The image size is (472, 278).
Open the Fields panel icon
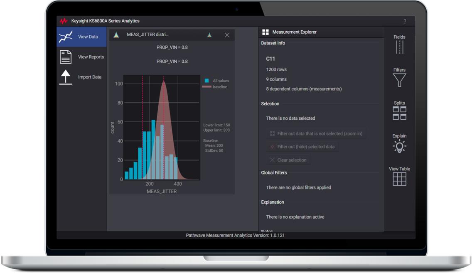(399, 47)
